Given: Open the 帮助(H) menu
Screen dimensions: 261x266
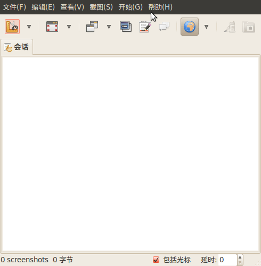Looking at the screenshot, I should tap(160, 7).
